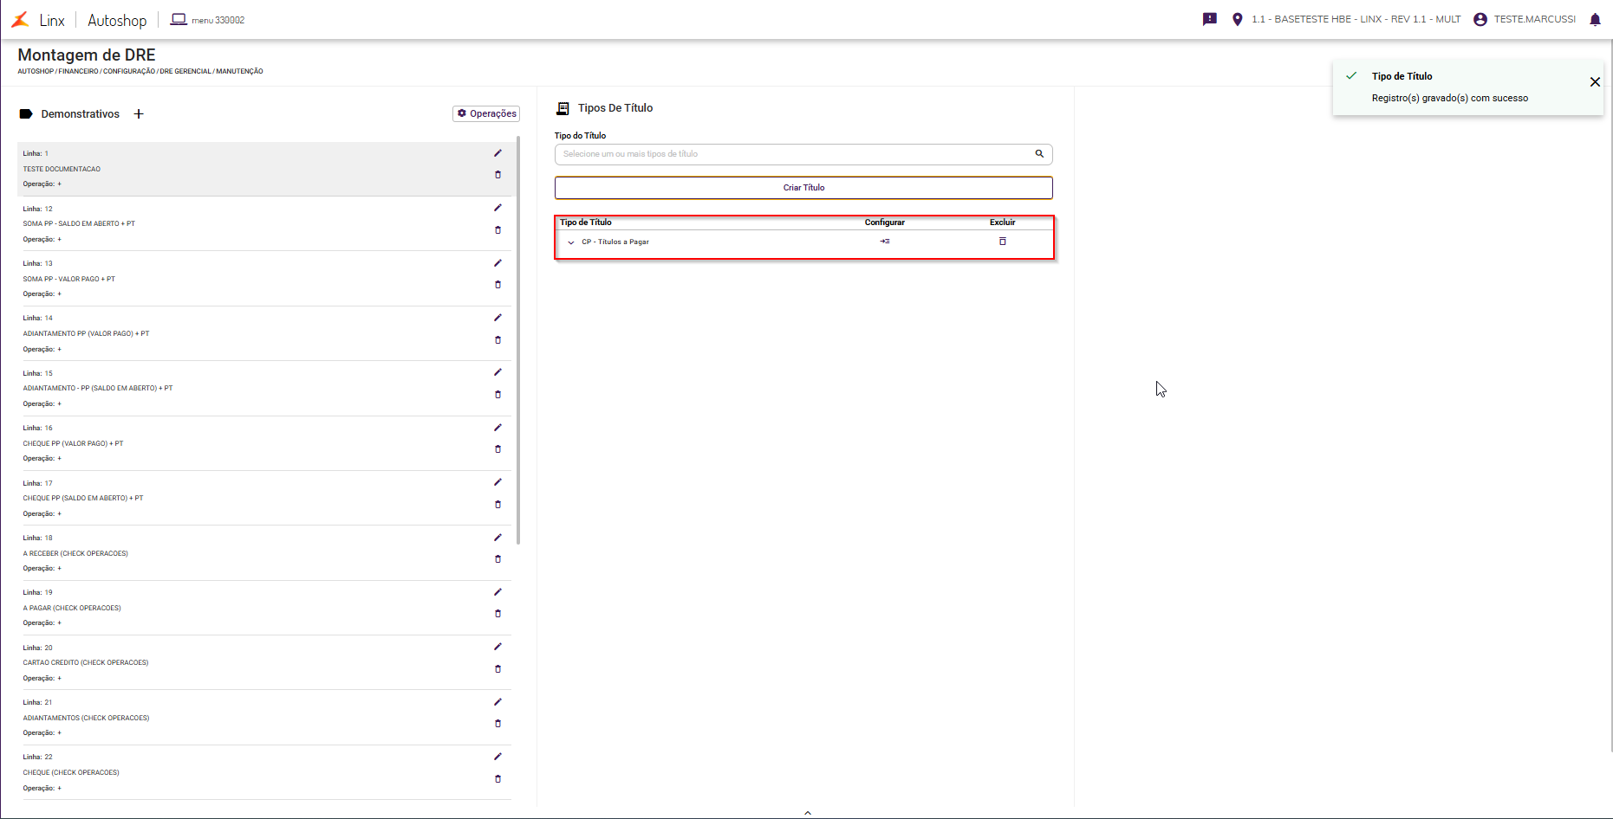Edit line 12 SOMA PP - SALDO EM ABERTO
The height and width of the screenshot is (819, 1613).
(x=498, y=208)
